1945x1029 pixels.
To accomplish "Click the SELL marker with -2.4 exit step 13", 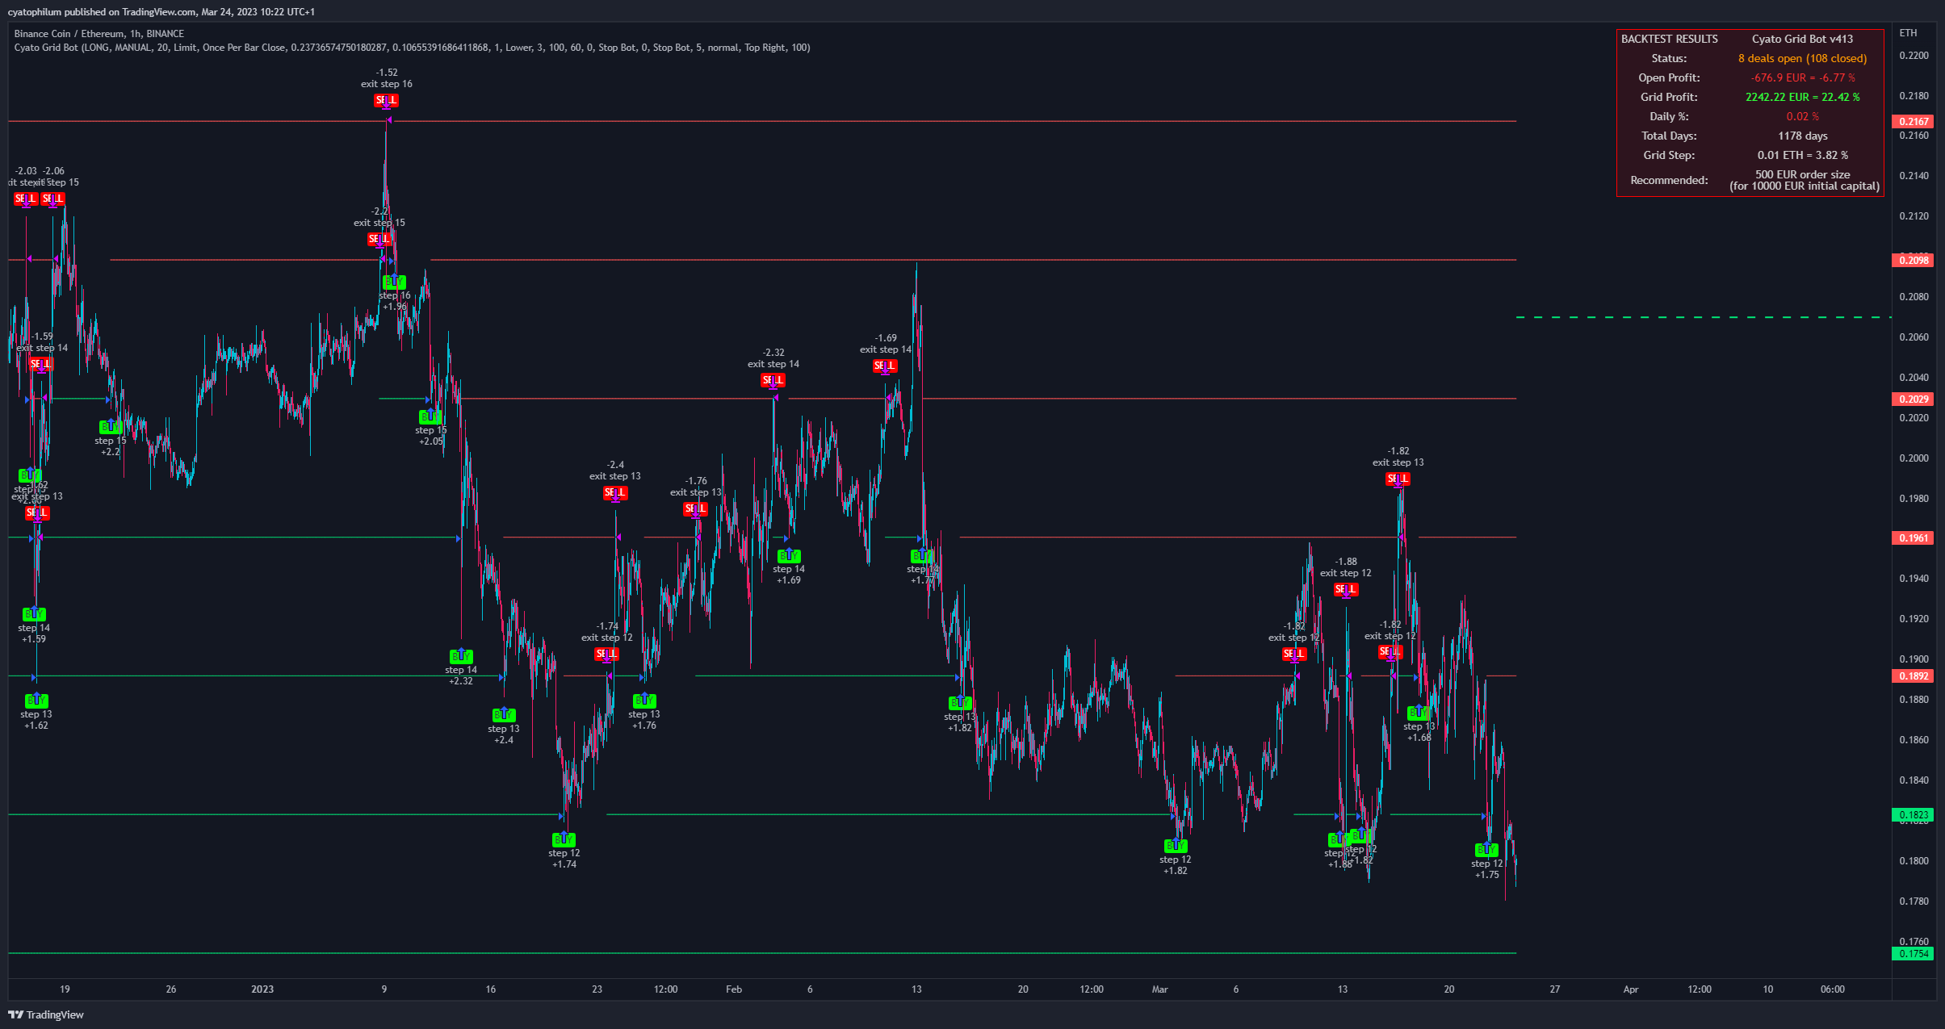I will coord(615,492).
